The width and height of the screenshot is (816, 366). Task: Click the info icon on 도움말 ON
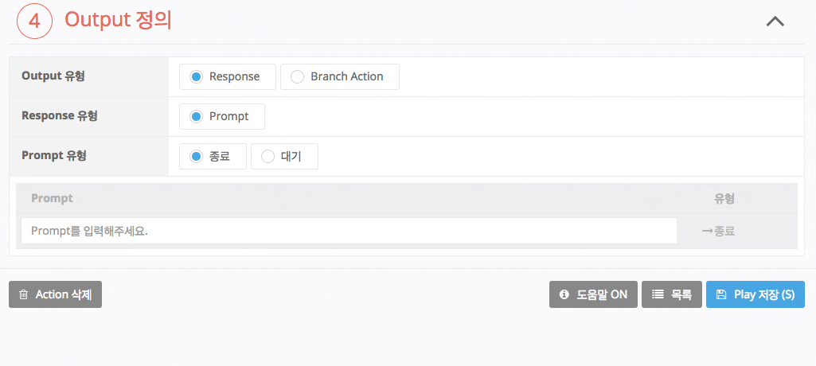[564, 294]
